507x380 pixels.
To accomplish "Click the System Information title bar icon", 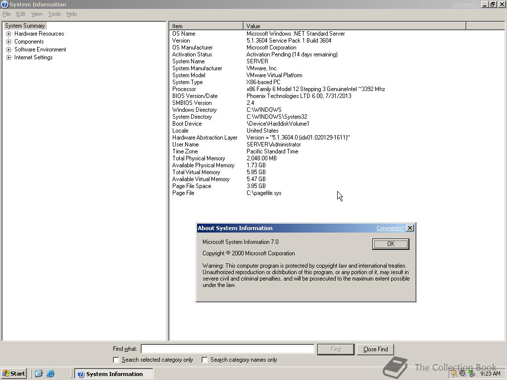I will pyautogui.click(x=4, y=4).
